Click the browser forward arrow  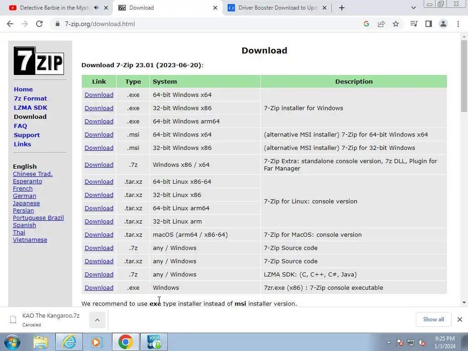[25, 24]
